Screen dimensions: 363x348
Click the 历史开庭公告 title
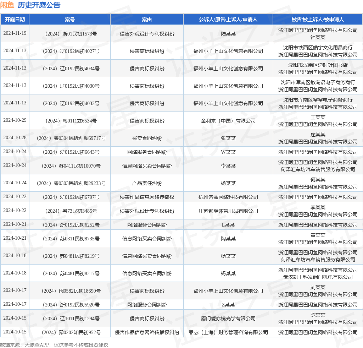[39, 5]
